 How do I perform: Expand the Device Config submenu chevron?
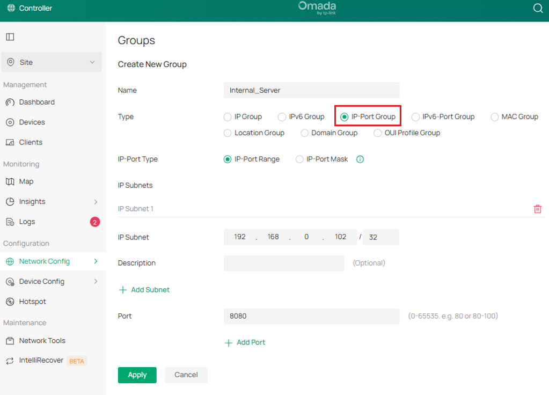point(96,282)
